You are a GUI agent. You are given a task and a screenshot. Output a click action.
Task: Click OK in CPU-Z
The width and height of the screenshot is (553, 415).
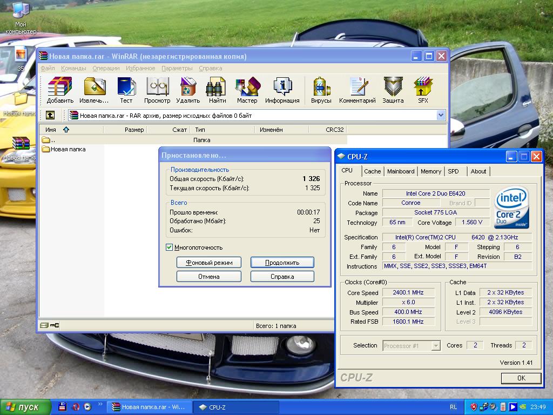(x=521, y=378)
